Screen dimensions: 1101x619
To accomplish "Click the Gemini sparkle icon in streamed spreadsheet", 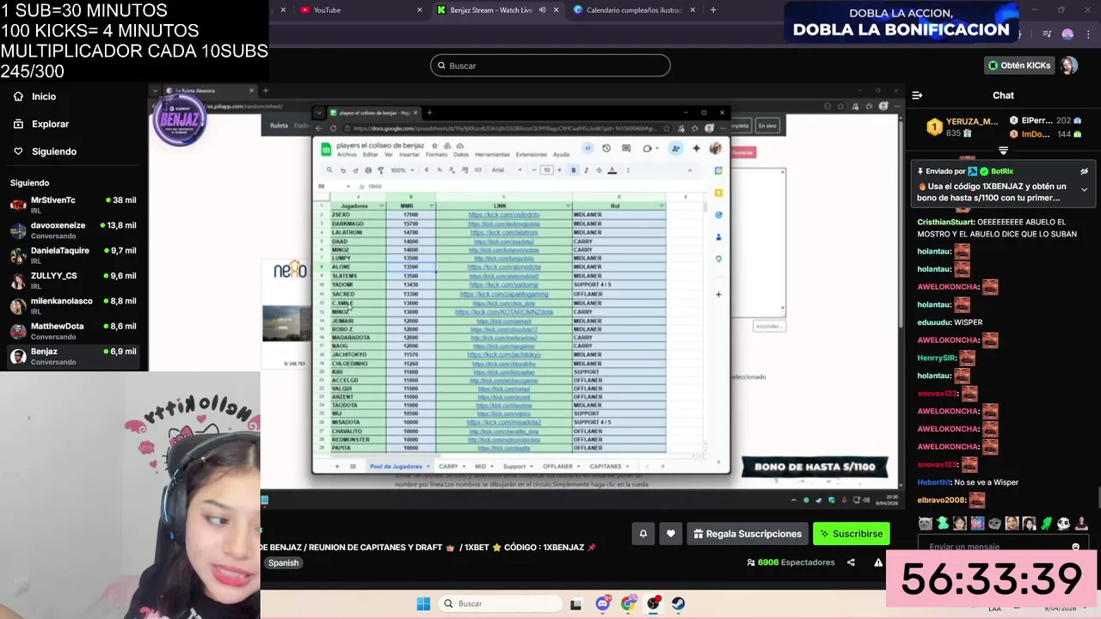I will point(696,148).
